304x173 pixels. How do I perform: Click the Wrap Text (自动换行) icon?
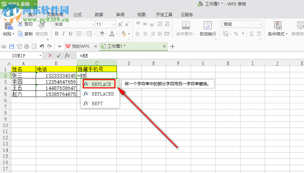(207, 25)
